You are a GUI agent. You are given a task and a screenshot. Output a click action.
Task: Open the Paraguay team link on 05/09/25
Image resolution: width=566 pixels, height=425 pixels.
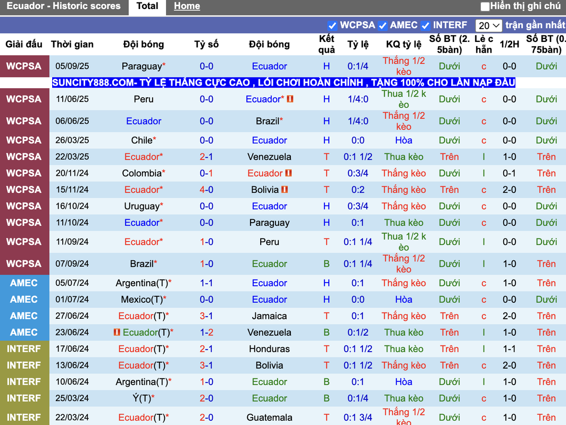pyautogui.click(x=142, y=66)
